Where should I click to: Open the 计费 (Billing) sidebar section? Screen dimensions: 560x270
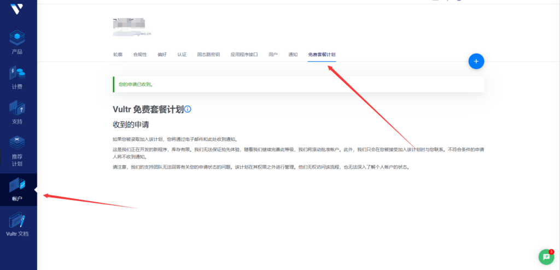pos(17,78)
